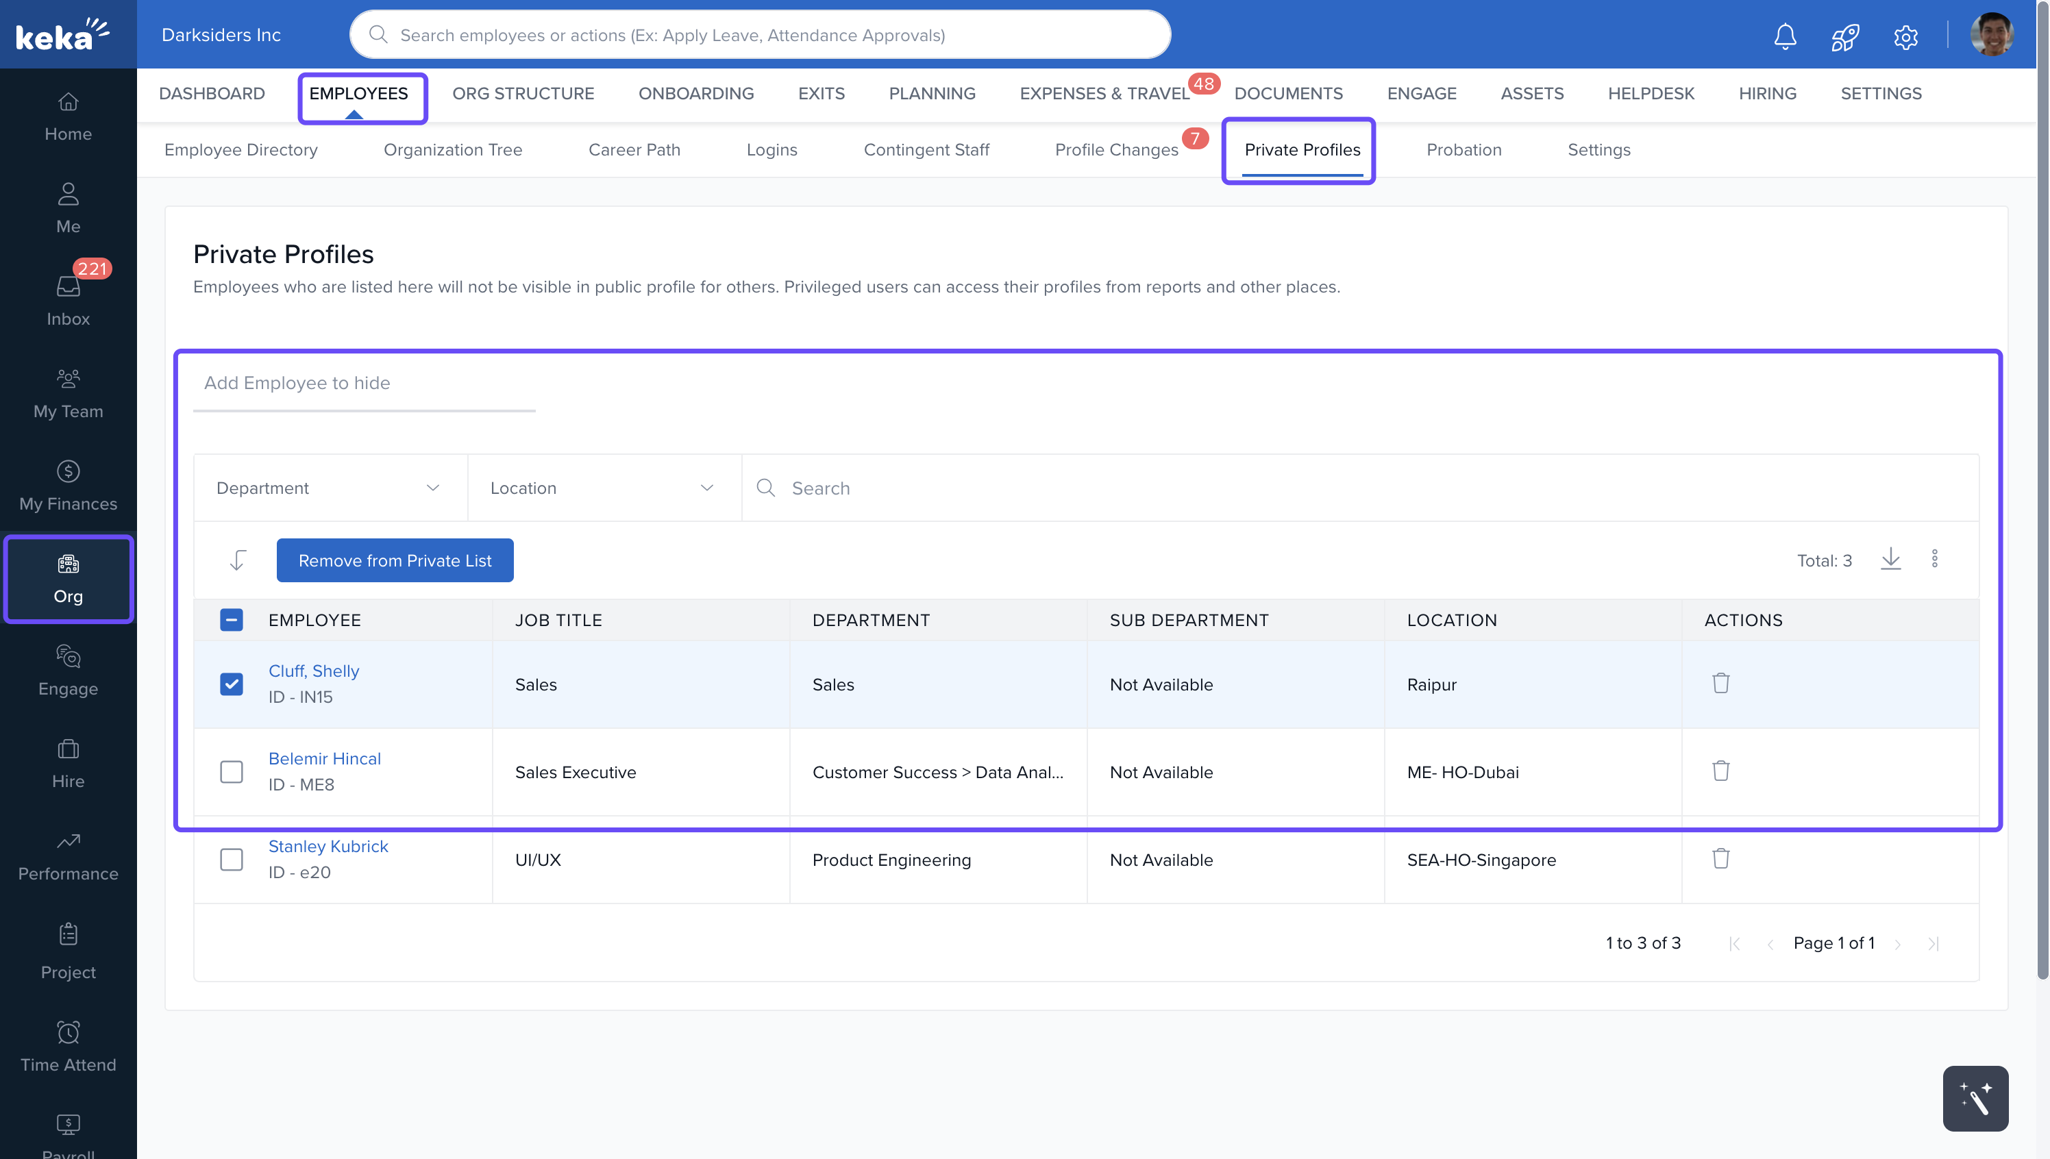
Task: Delete Stanley Kubrick from private list
Action: coord(1720,858)
